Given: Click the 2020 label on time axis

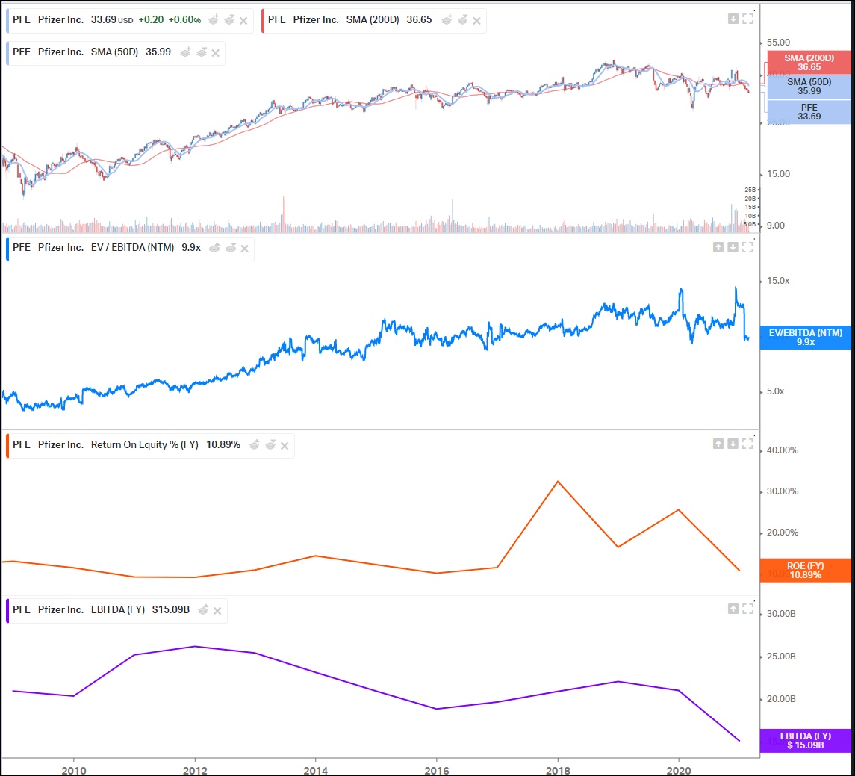Looking at the screenshot, I should point(679,770).
